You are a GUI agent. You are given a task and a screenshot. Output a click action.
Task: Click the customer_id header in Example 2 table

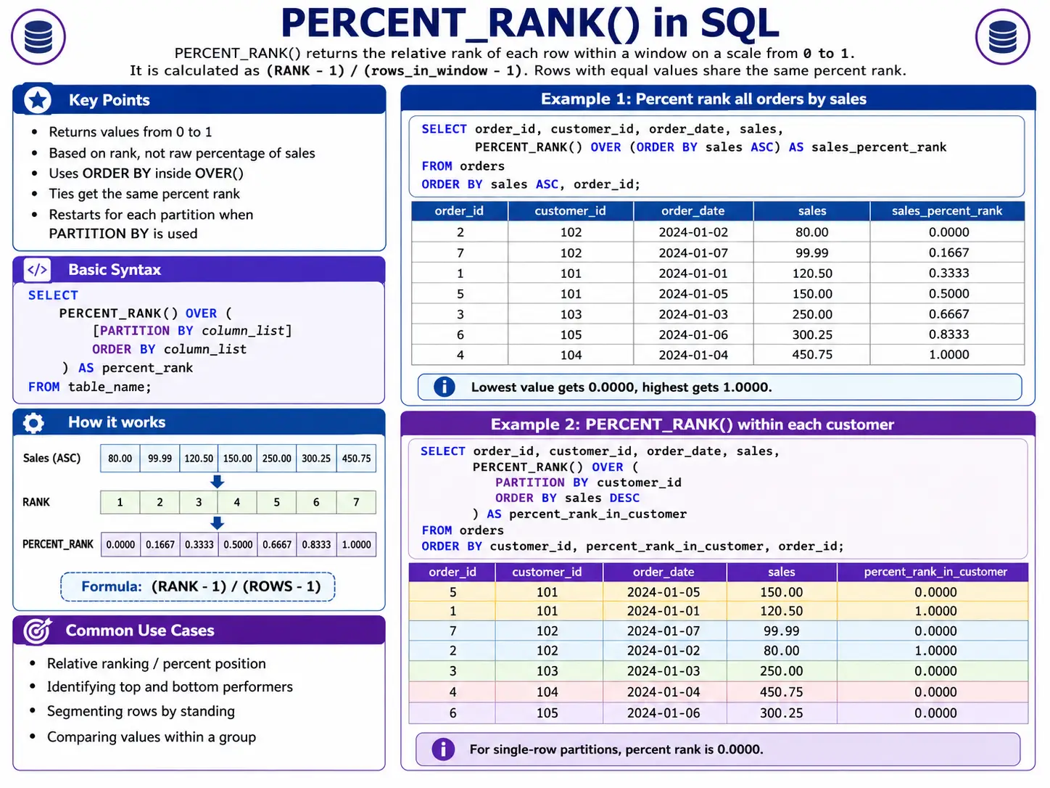point(547,572)
